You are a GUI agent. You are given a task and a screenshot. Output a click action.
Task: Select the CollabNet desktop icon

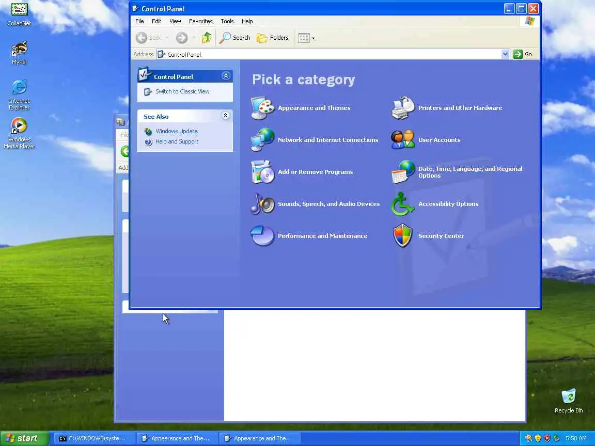click(19, 15)
